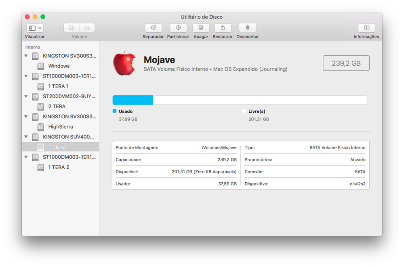Select the HighSierra volume
404x267 pixels.
[x=60, y=127]
